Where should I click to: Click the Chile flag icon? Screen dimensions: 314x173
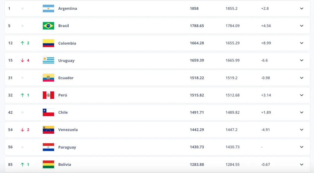coord(48,112)
